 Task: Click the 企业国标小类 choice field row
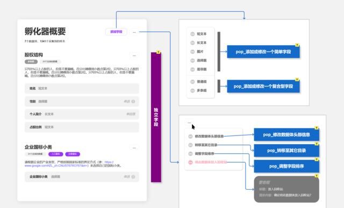(x=82, y=177)
